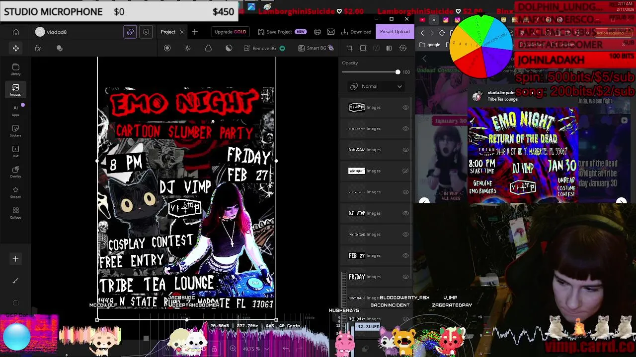Select the top logo layer thumbnail
Screen dimensions: 636x357
click(x=357, y=108)
